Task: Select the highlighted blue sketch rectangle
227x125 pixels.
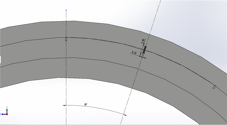Action: point(144,50)
